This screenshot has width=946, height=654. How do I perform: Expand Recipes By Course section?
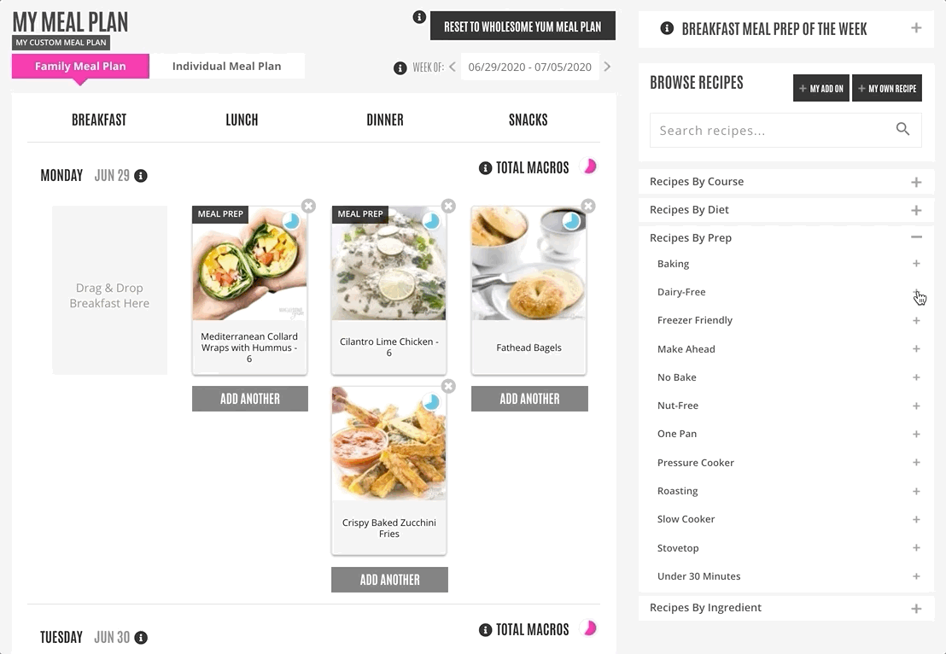point(786,182)
